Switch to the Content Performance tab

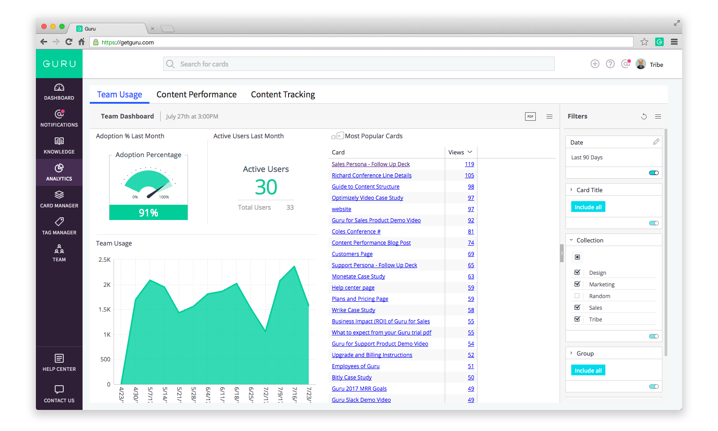197,95
